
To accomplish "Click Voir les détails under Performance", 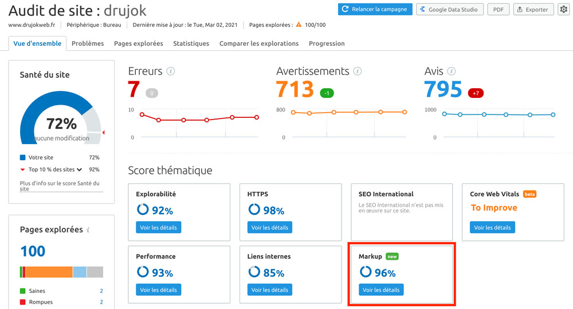I will coord(158,290).
